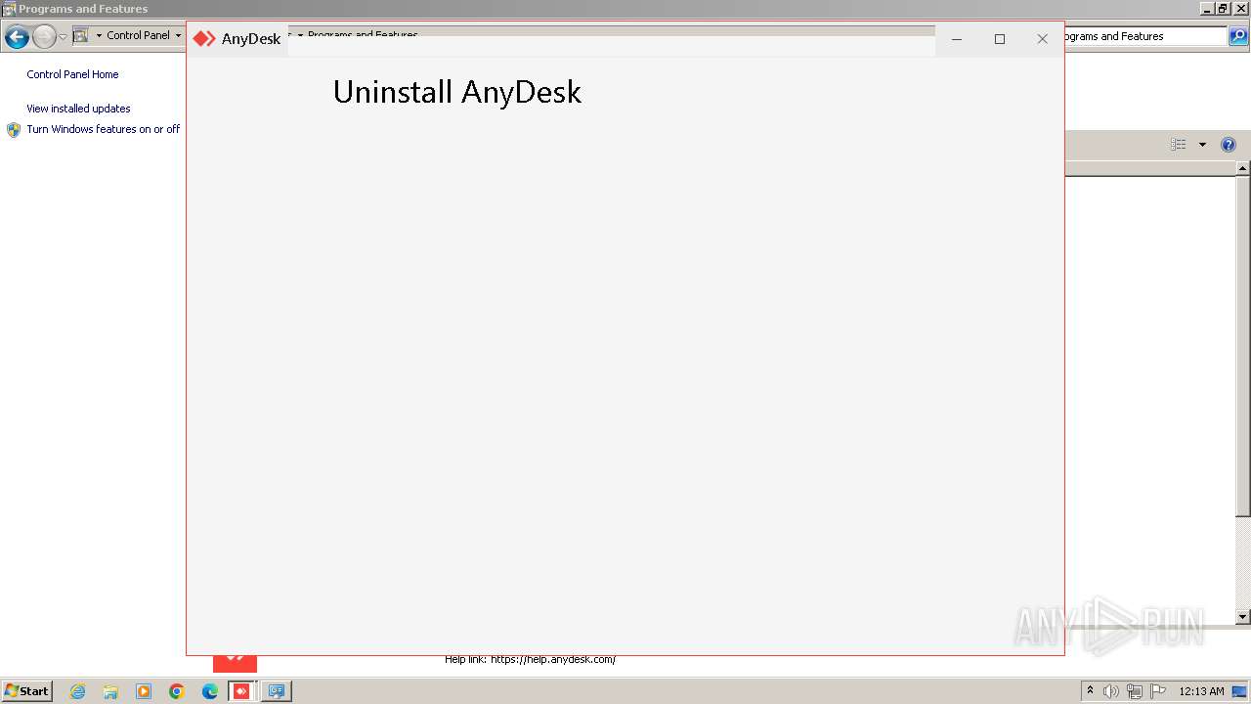This screenshot has height=704, width=1251.
Task: Minimize the AnyDesk uninstall window
Action: [x=957, y=39]
